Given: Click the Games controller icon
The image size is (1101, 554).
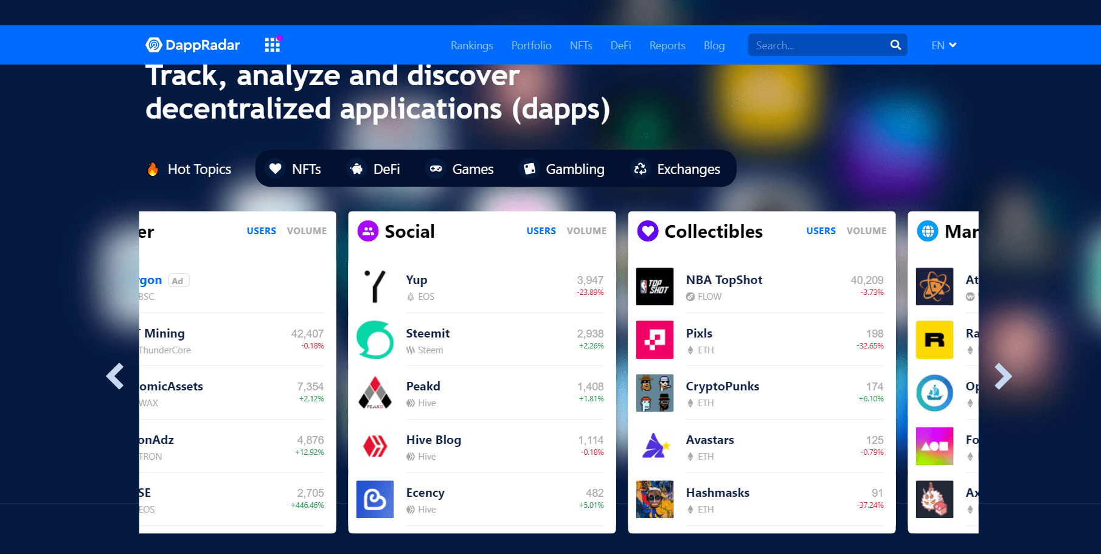Looking at the screenshot, I should tap(436, 168).
